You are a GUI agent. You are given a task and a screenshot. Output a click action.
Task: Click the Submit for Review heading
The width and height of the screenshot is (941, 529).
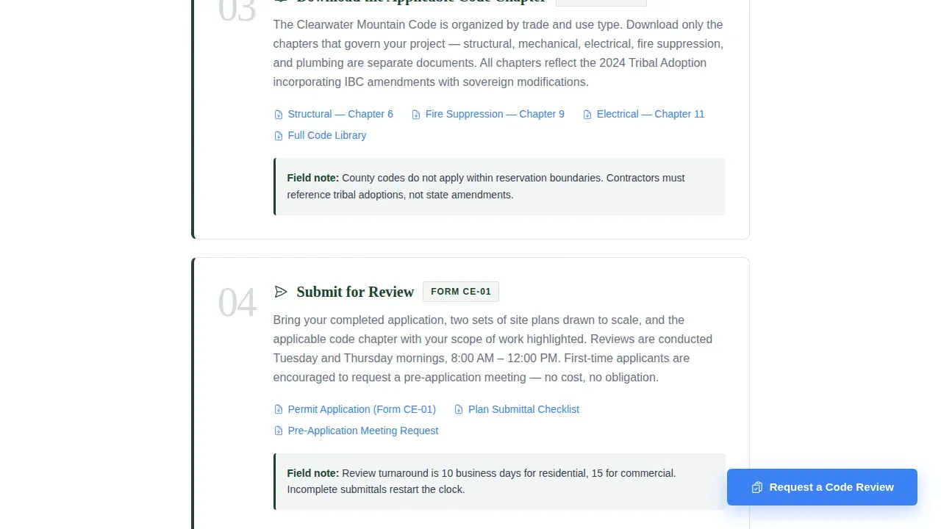(355, 292)
